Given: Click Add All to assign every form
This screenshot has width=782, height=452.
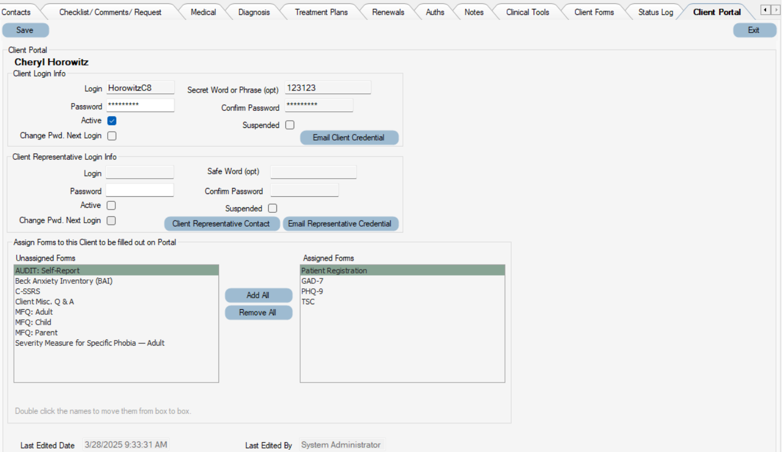Looking at the screenshot, I should pyautogui.click(x=258, y=295).
